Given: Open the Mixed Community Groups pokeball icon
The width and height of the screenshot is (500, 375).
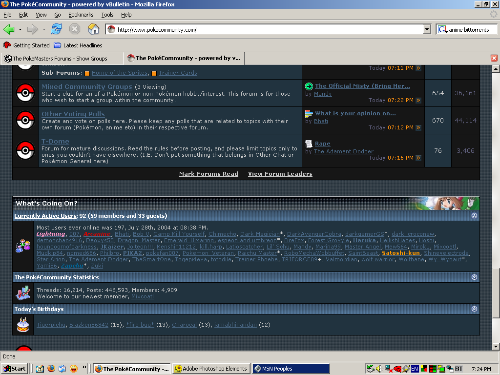Looking at the screenshot, I should click(x=25, y=93).
